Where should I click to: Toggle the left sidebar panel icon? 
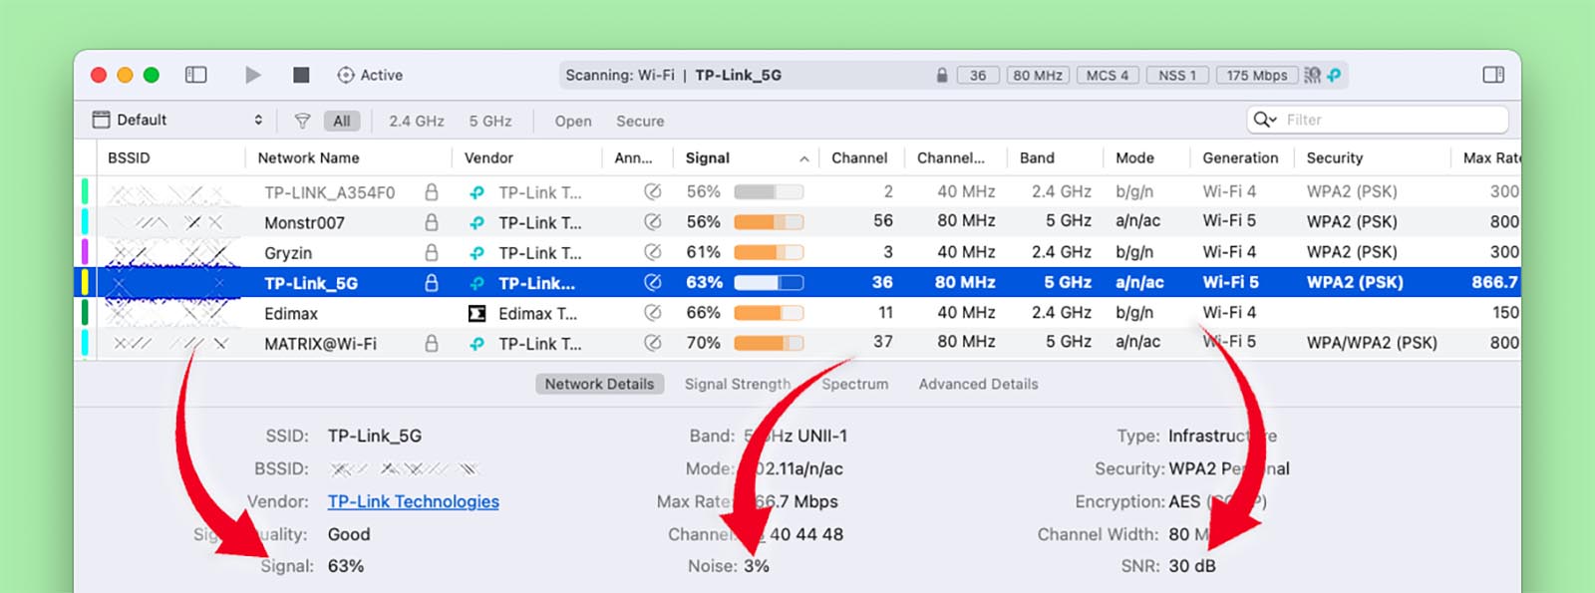click(x=196, y=75)
